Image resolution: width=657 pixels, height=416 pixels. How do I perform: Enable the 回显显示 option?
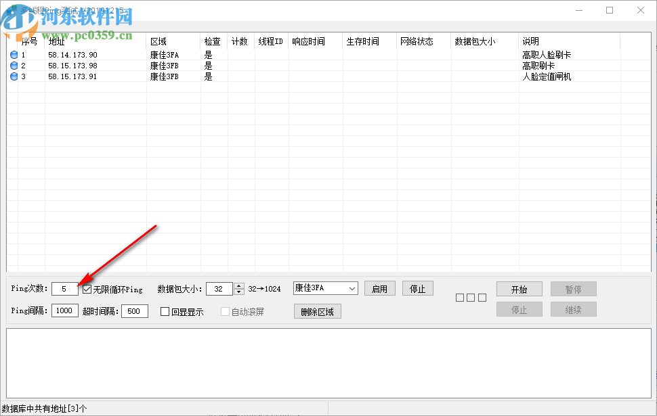pyautogui.click(x=163, y=311)
